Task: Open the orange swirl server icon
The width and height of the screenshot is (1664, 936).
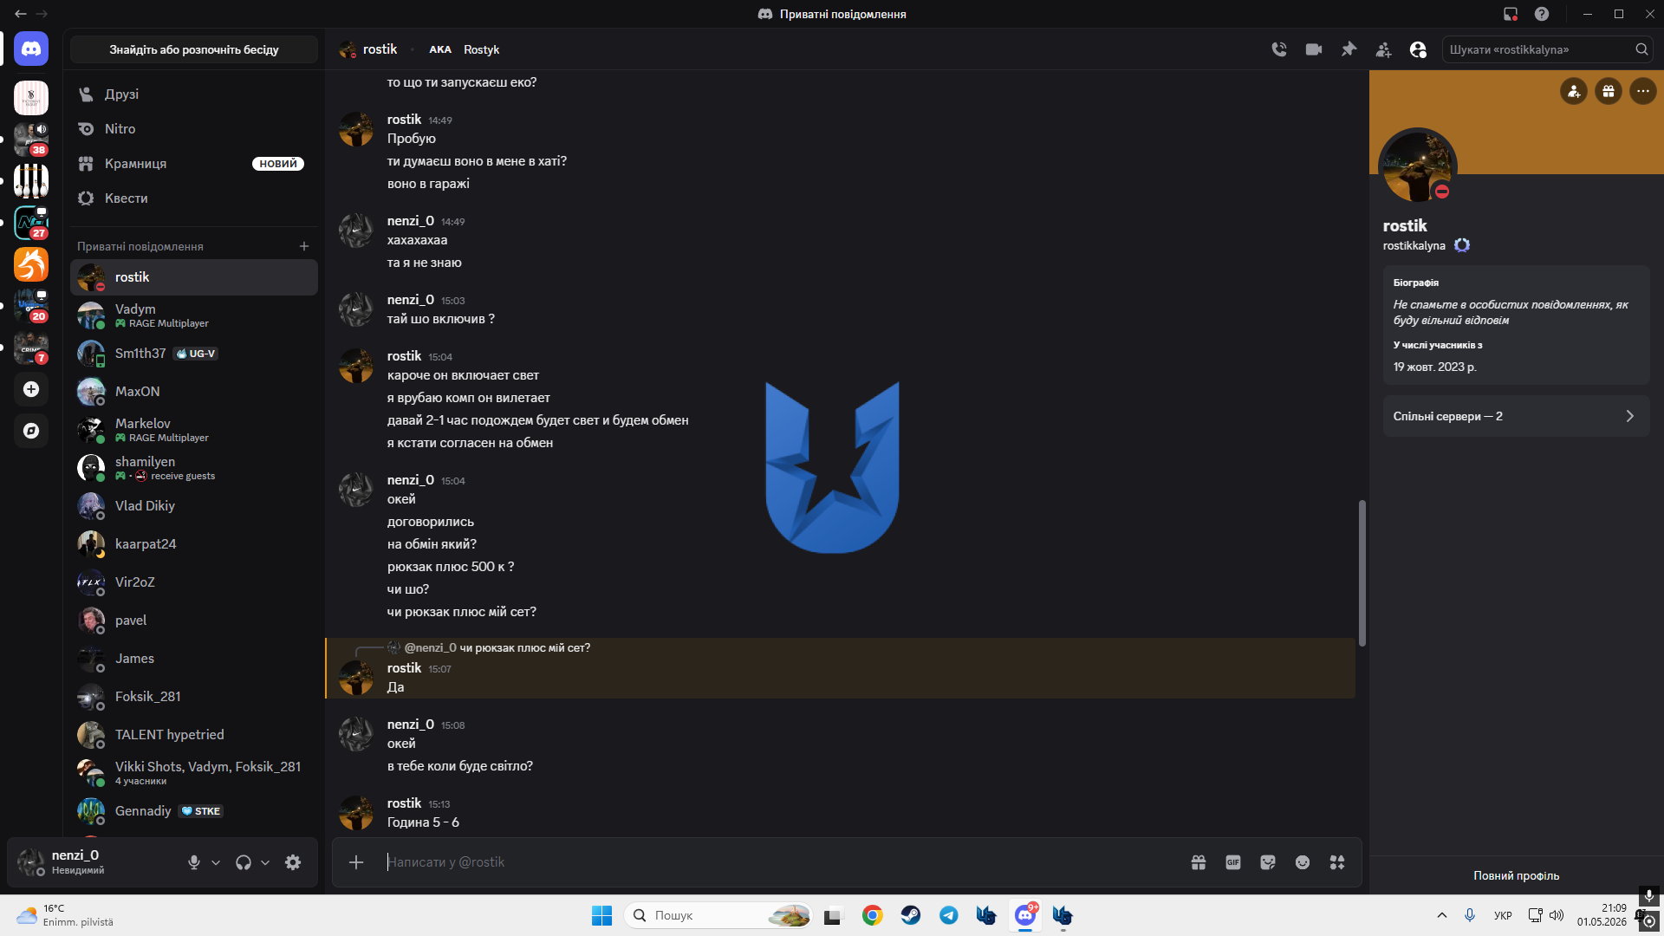Action: click(x=31, y=264)
